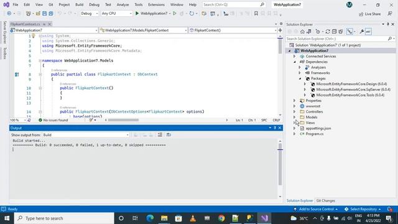Expand the Models folder arrow
The height and width of the screenshot is (224, 398).
(x=295, y=118)
